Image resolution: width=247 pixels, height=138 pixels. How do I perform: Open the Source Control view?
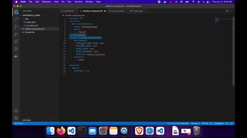tap(16, 26)
